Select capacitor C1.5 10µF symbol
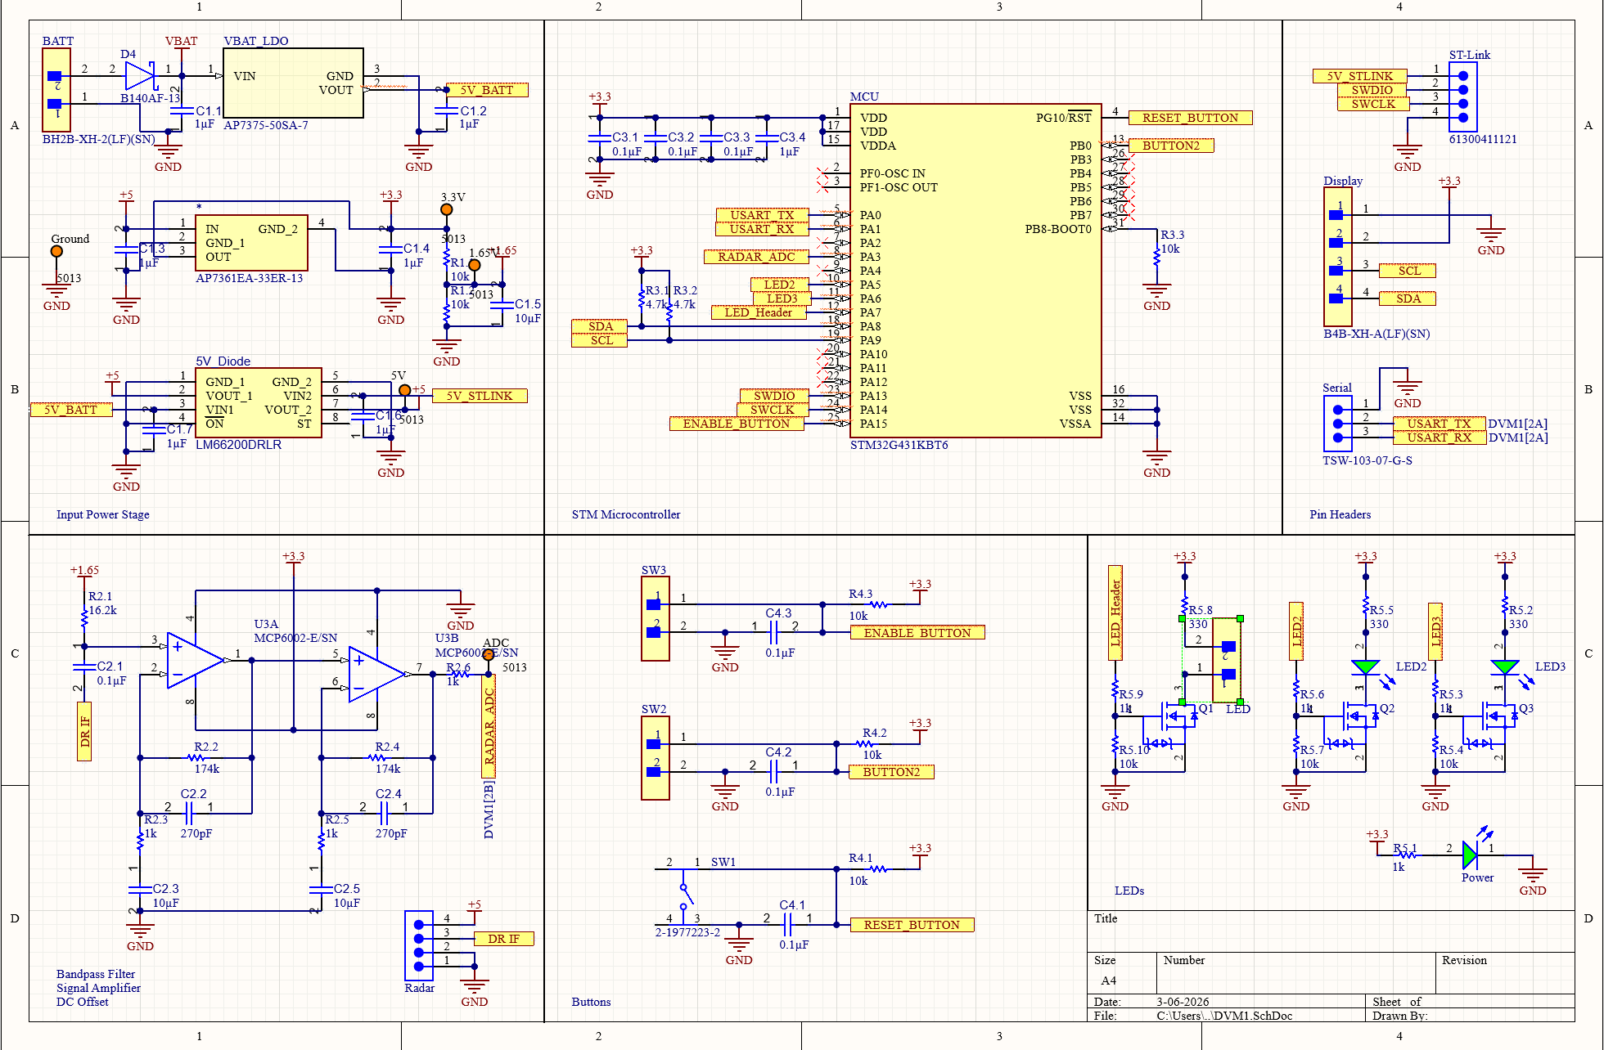The image size is (1604, 1050). click(x=502, y=307)
